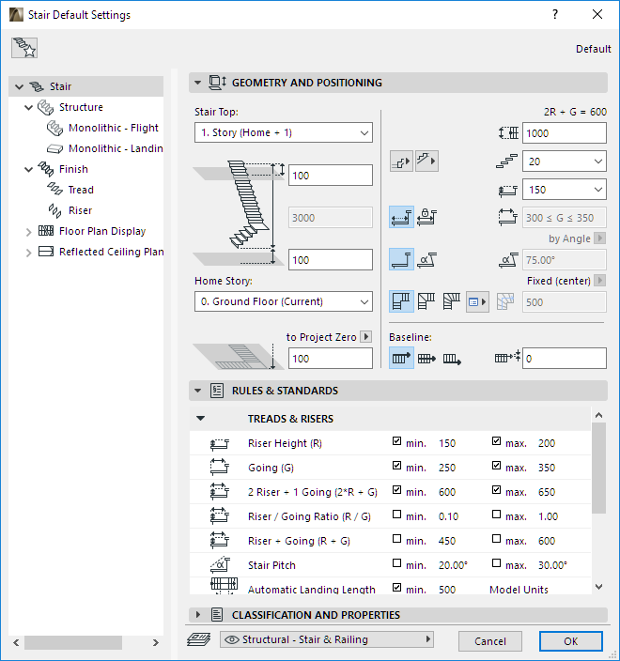This screenshot has width=620, height=661.
Task: Click the OK button
Action: (570, 641)
